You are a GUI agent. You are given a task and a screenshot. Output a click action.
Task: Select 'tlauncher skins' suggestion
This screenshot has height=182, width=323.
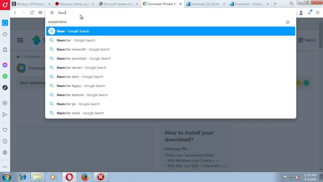pyautogui.click(x=171, y=77)
